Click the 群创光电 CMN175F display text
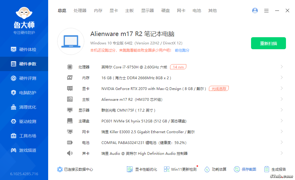295x180 pixels. [128, 110]
